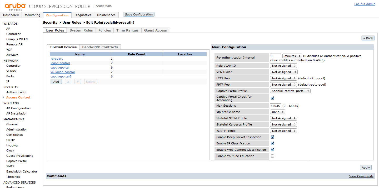379x188 pixels.
Task: Select the System Roles tab
Action: point(81,30)
